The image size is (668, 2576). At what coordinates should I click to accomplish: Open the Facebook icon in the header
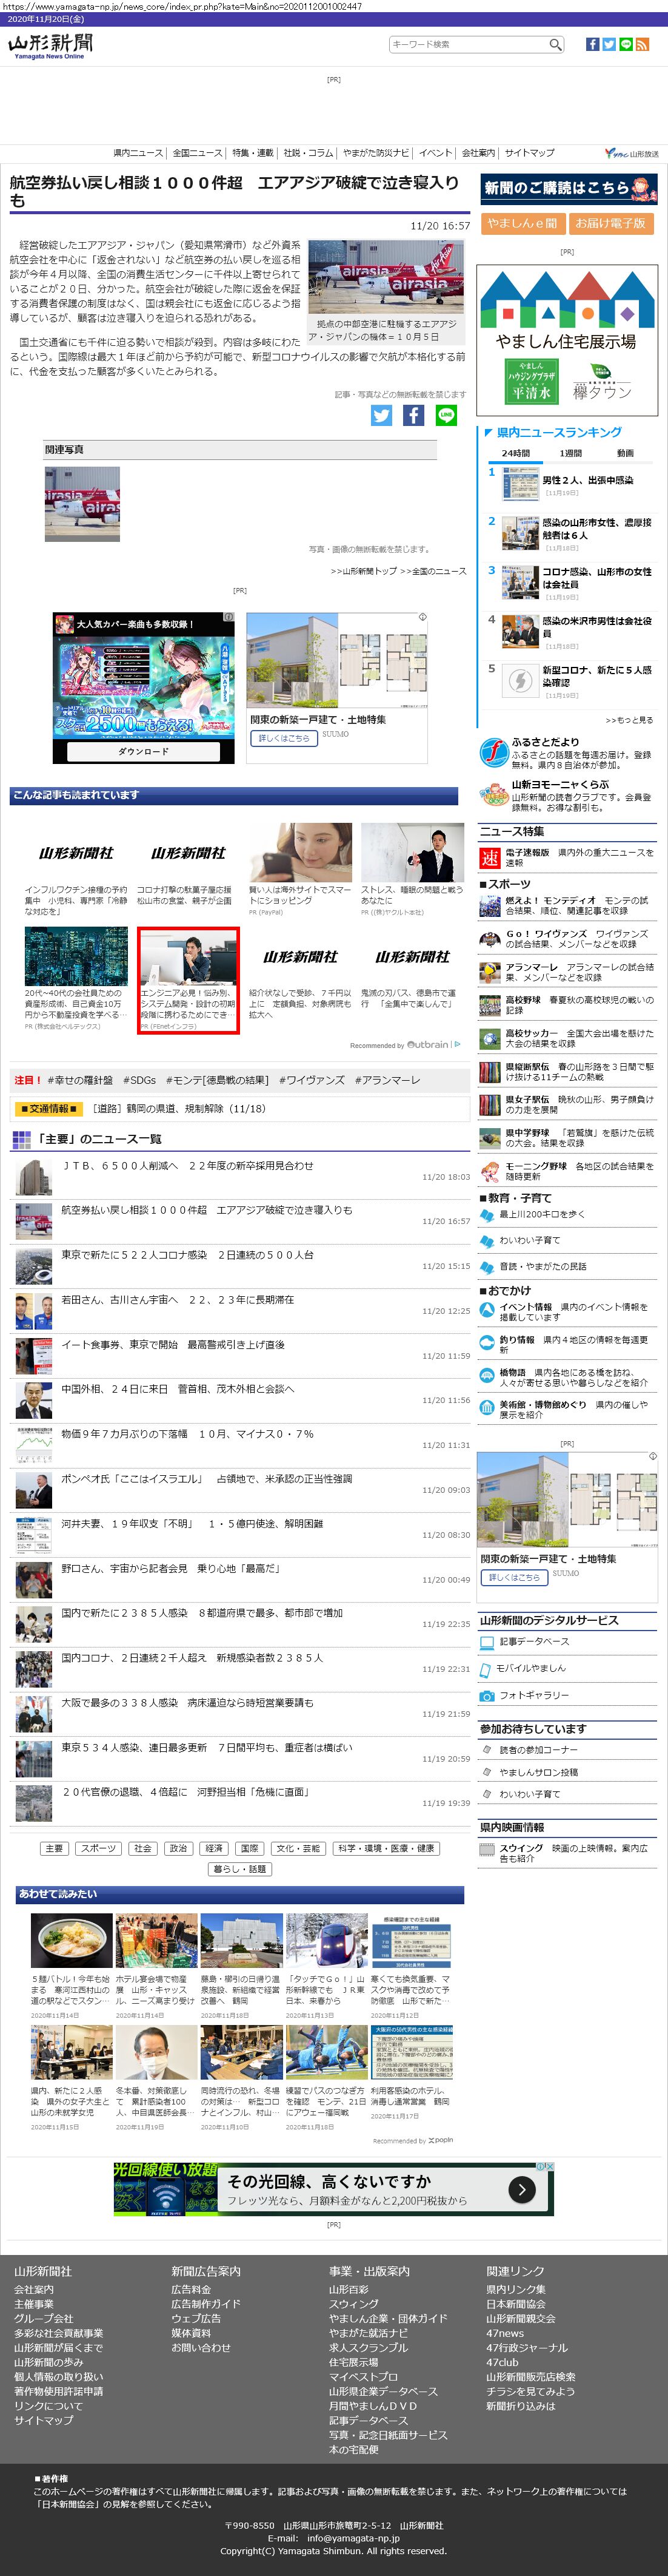click(x=592, y=44)
